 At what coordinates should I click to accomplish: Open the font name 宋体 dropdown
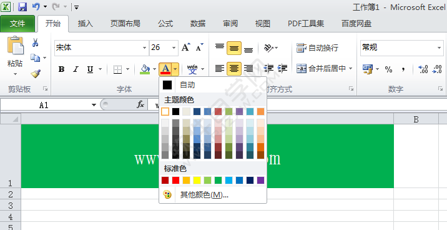145,47
